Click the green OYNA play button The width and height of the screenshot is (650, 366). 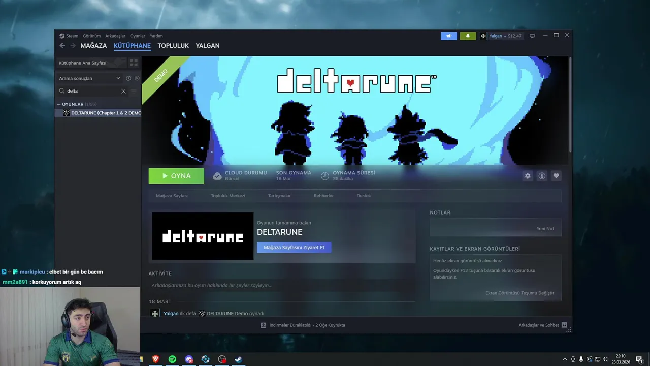[x=176, y=176]
